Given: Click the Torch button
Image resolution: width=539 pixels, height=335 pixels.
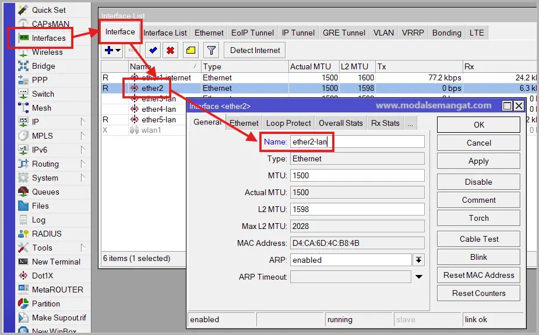Looking at the screenshot, I should coord(478,218).
